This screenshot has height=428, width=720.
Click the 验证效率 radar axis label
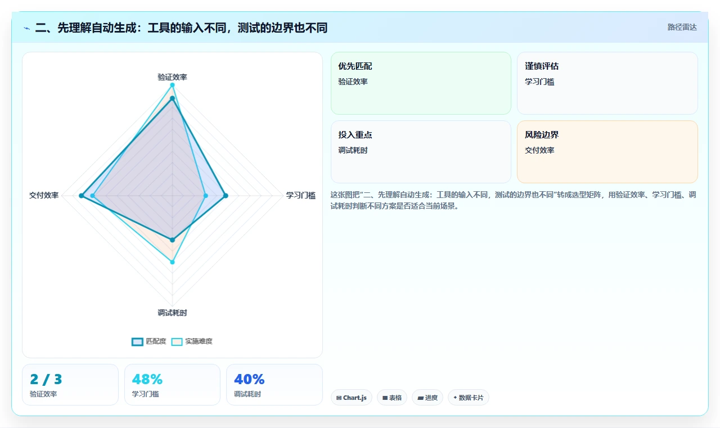[172, 77]
